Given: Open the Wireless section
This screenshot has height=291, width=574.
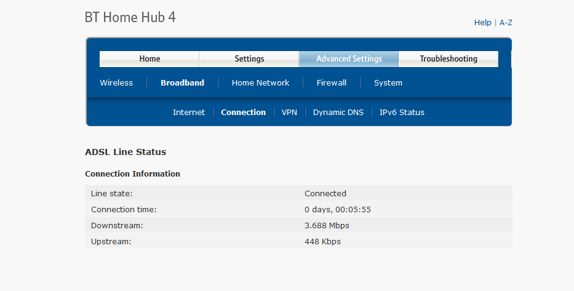Looking at the screenshot, I should (x=116, y=82).
